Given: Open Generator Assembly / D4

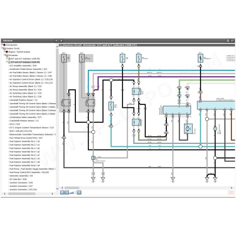Looking at the screenshot, I should pos(21,176).
